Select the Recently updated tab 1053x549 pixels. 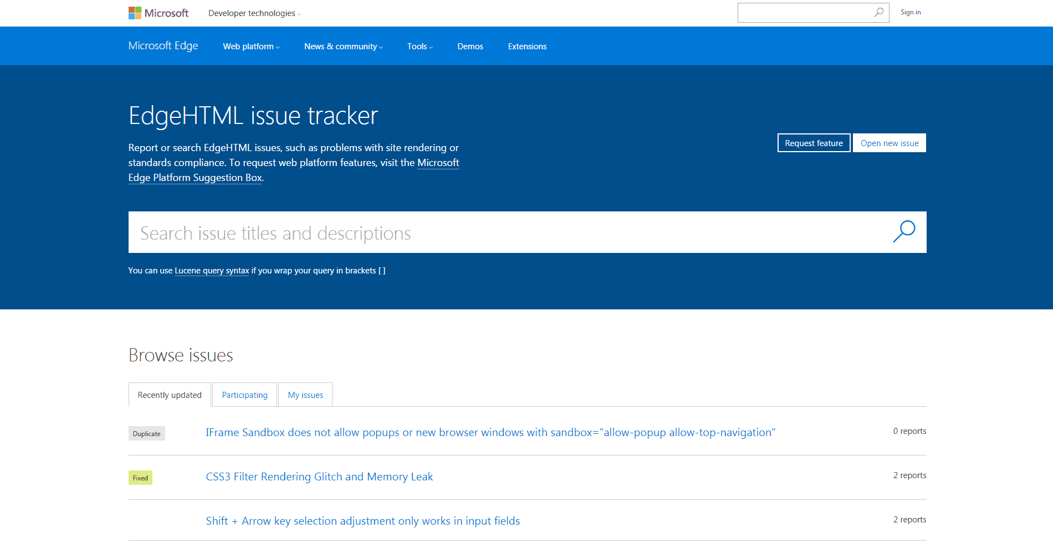click(x=170, y=395)
